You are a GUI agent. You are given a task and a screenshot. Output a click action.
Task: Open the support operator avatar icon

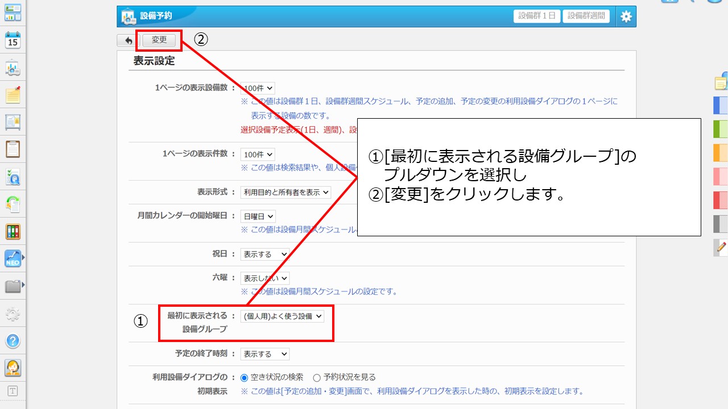pyautogui.click(x=13, y=368)
